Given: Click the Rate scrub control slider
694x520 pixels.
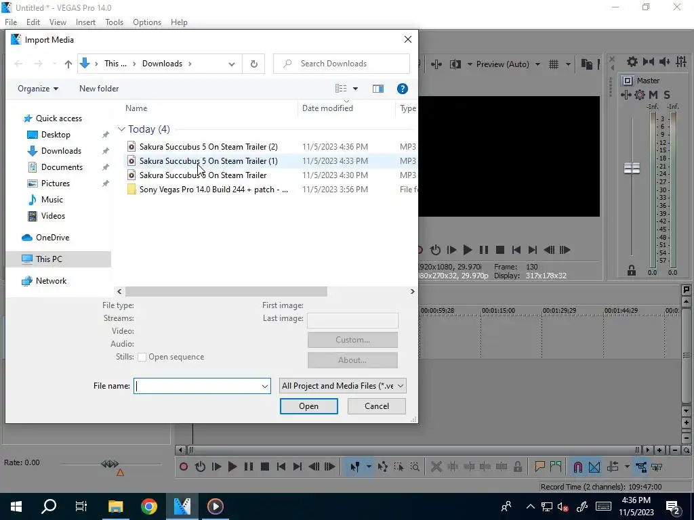Looking at the screenshot, I should [x=110, y=464].
